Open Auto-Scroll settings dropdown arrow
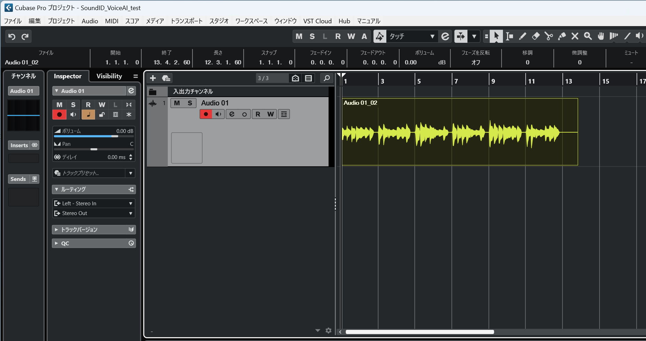This screenshot has width=646, height=341. (474, 36)
